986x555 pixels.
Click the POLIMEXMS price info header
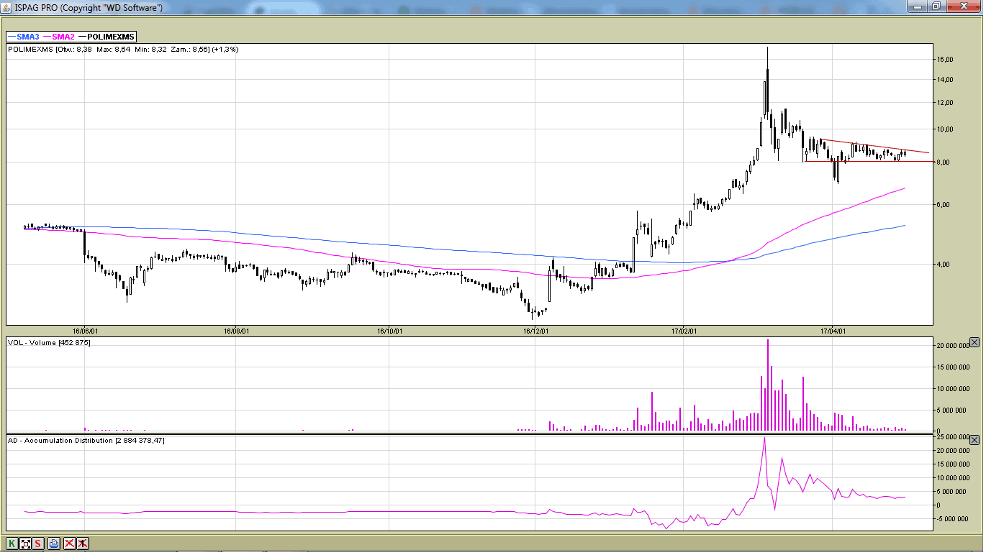pyautogui.click(x=123, y=50)
